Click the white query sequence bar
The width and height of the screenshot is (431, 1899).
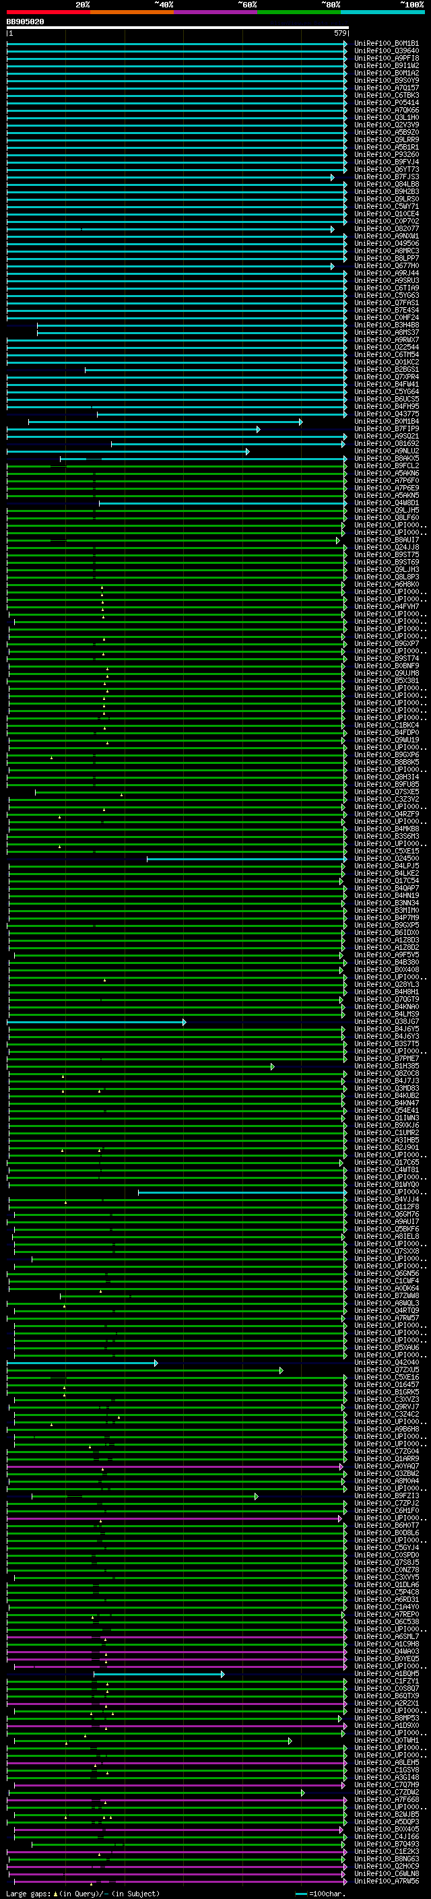(x=178, y=28)
